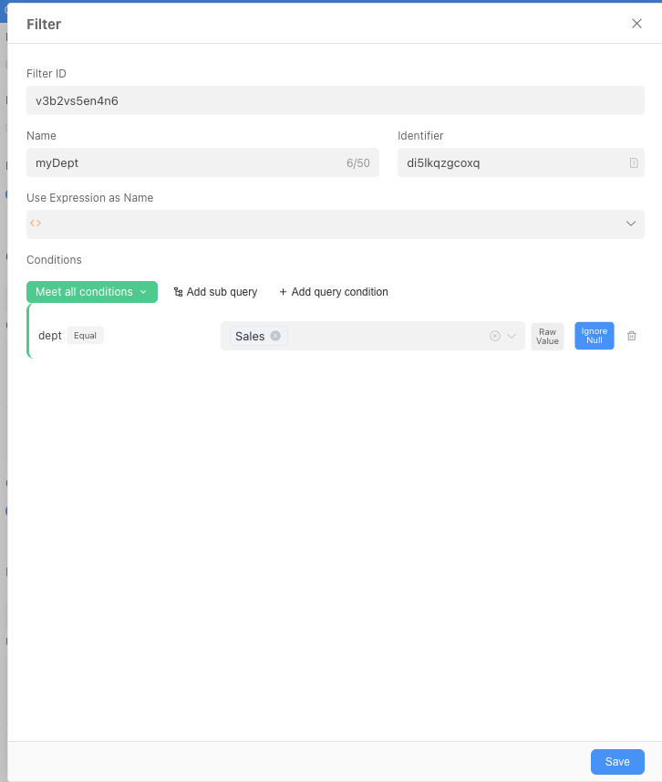Click the plus icon for query condition

pos(283,292)
